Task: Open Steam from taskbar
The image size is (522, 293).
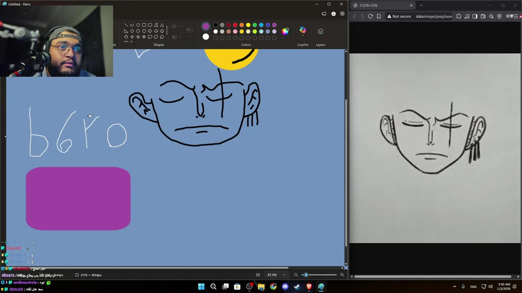Action: [297, 286]
